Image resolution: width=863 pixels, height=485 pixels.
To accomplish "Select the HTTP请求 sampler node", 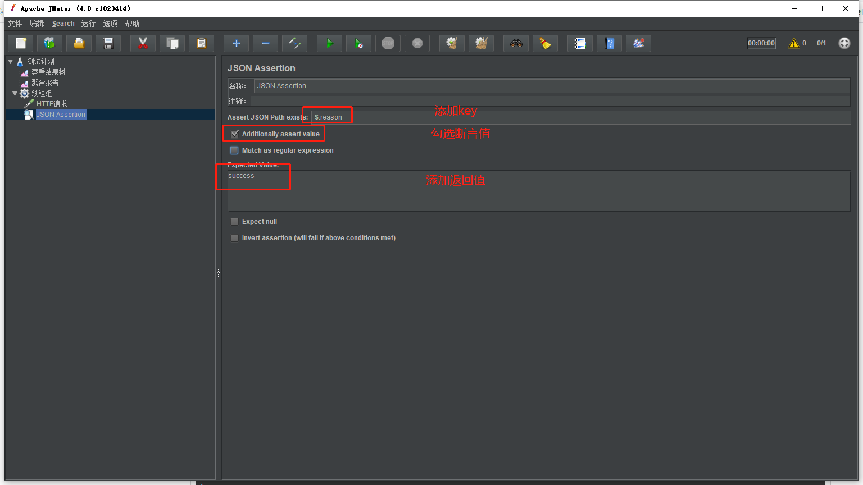I will [x=52, y=104].
